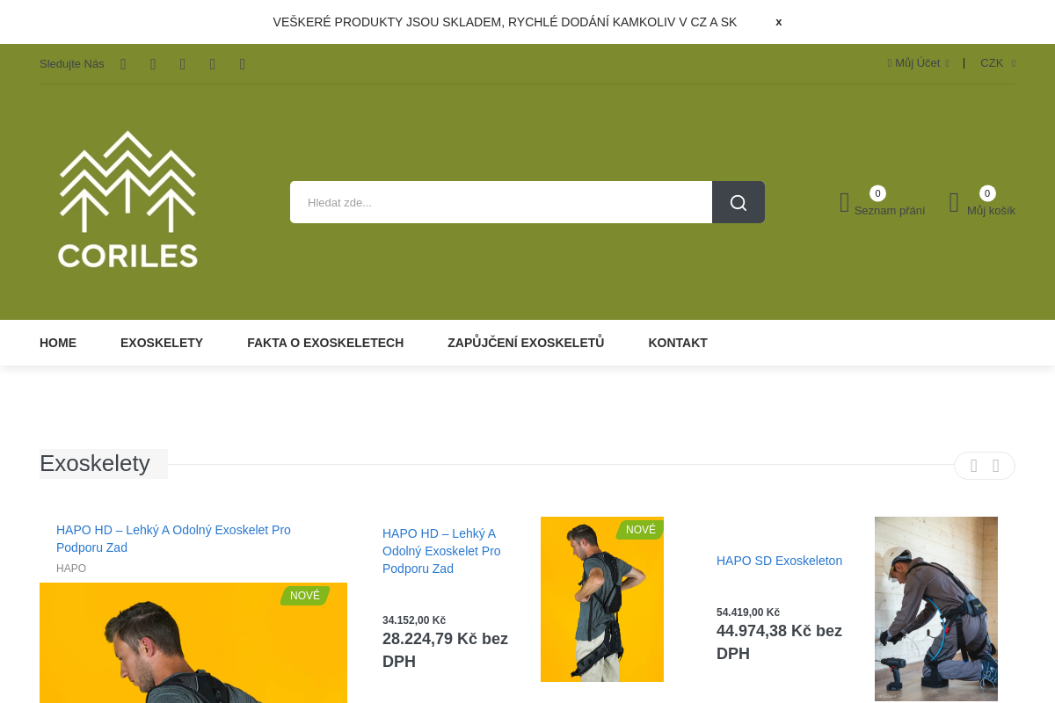Open the HAPO SD worker-with-drill thumbnail
Viewport: 1055px width, 703px height.
coord(936,609)
